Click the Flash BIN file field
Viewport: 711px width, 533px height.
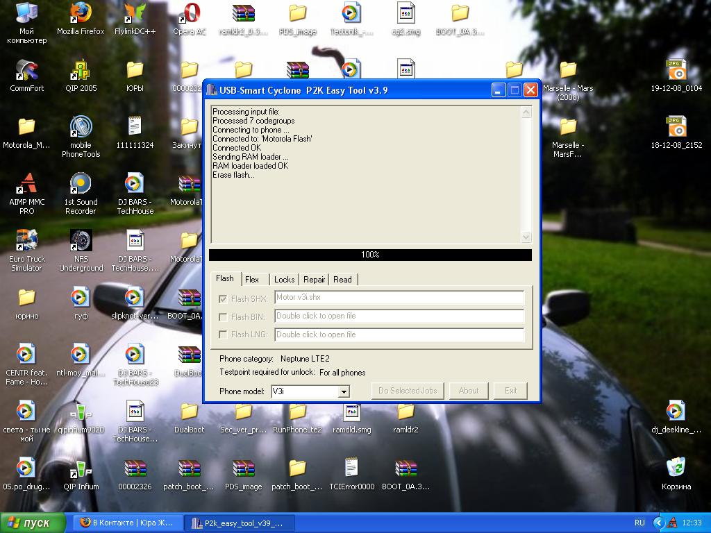click(399, 316)
